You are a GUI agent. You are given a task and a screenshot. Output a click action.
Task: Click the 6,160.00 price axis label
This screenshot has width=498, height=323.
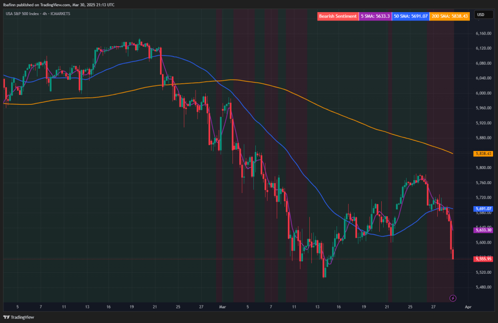point(482,33)
